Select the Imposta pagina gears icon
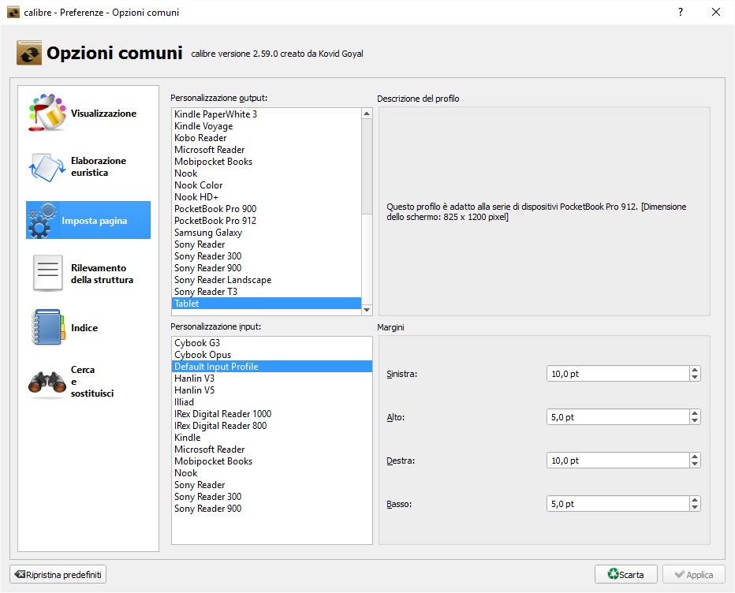 tap(44, 221)
